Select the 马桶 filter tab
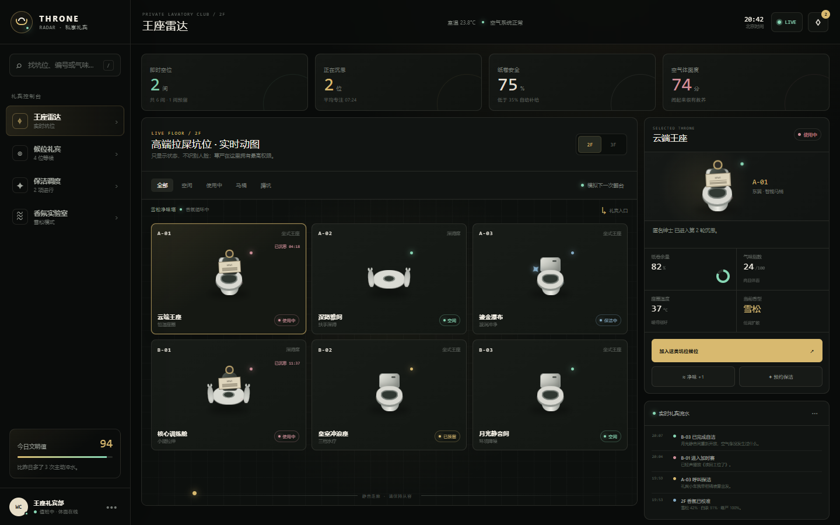Screen dimensions: 840x525 coord(242,185)
